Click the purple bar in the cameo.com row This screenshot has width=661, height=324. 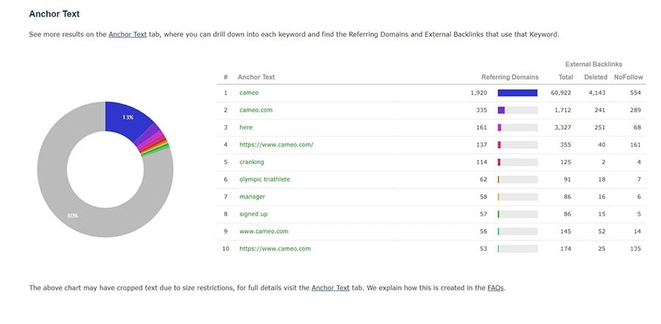501,110
